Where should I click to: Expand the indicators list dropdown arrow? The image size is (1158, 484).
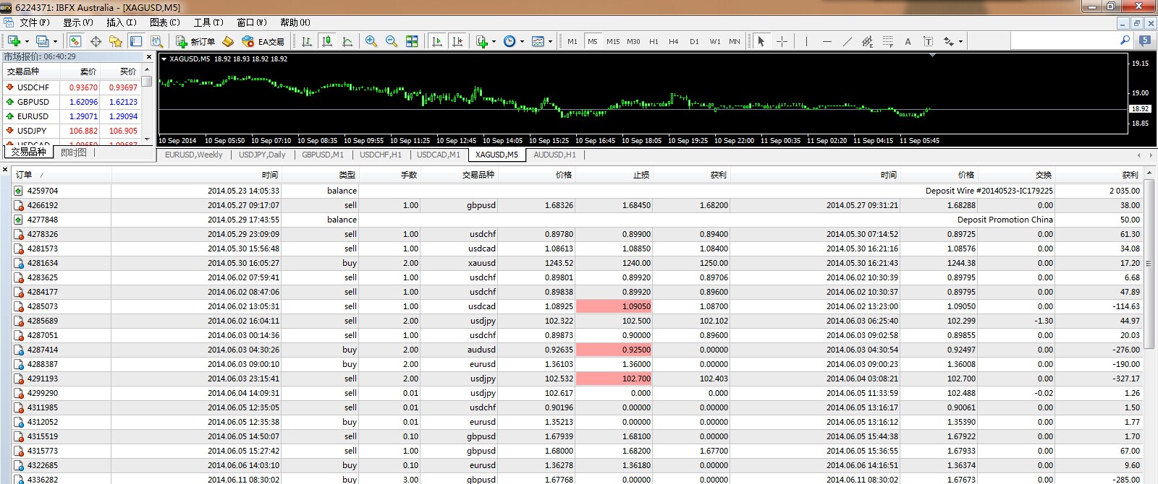click(494, 41)
